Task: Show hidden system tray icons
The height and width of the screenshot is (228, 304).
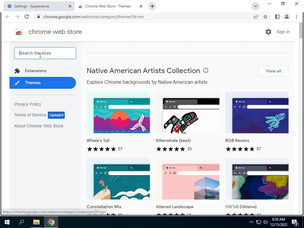Action: point(251,222)
